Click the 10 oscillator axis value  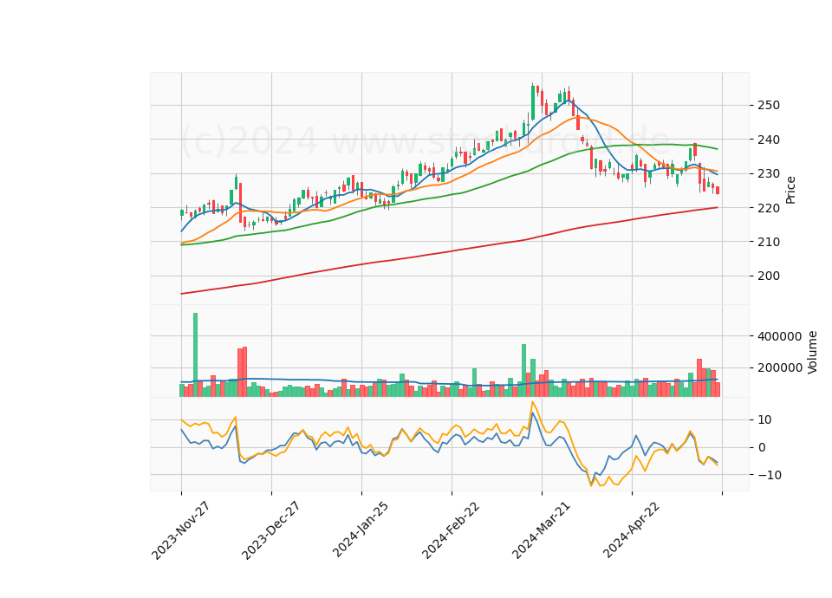click(x=764, y=419)
